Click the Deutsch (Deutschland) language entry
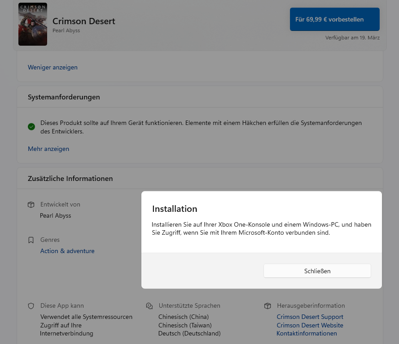The width and height of the screenshot is (399, 344). coord(189,333)
